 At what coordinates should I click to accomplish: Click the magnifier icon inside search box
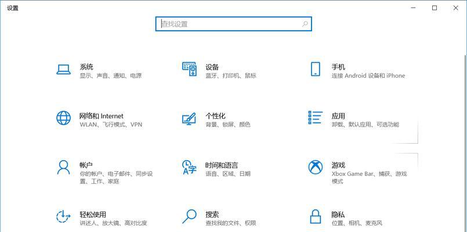pos(305,24)
